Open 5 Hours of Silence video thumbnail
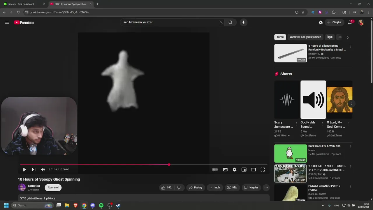Image resolution: width=373 pixels, height=210 pixels. pos(291,53)
